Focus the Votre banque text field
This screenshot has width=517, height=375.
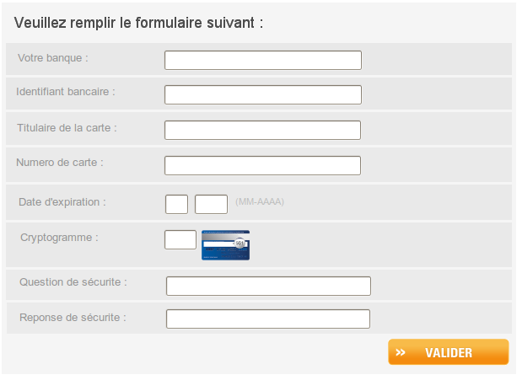(262, 60)
